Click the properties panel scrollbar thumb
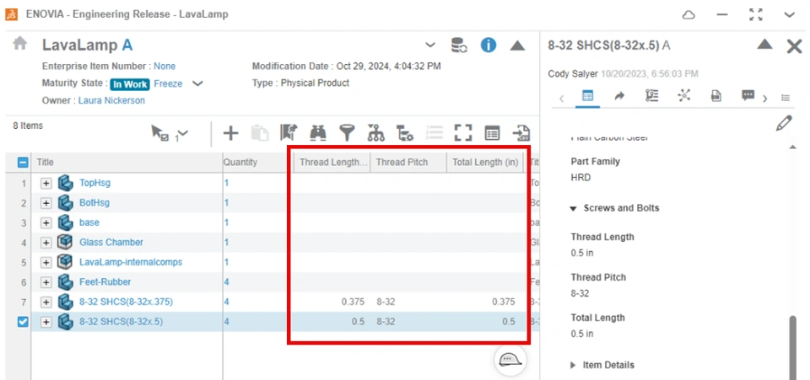 tap(793, 347)
